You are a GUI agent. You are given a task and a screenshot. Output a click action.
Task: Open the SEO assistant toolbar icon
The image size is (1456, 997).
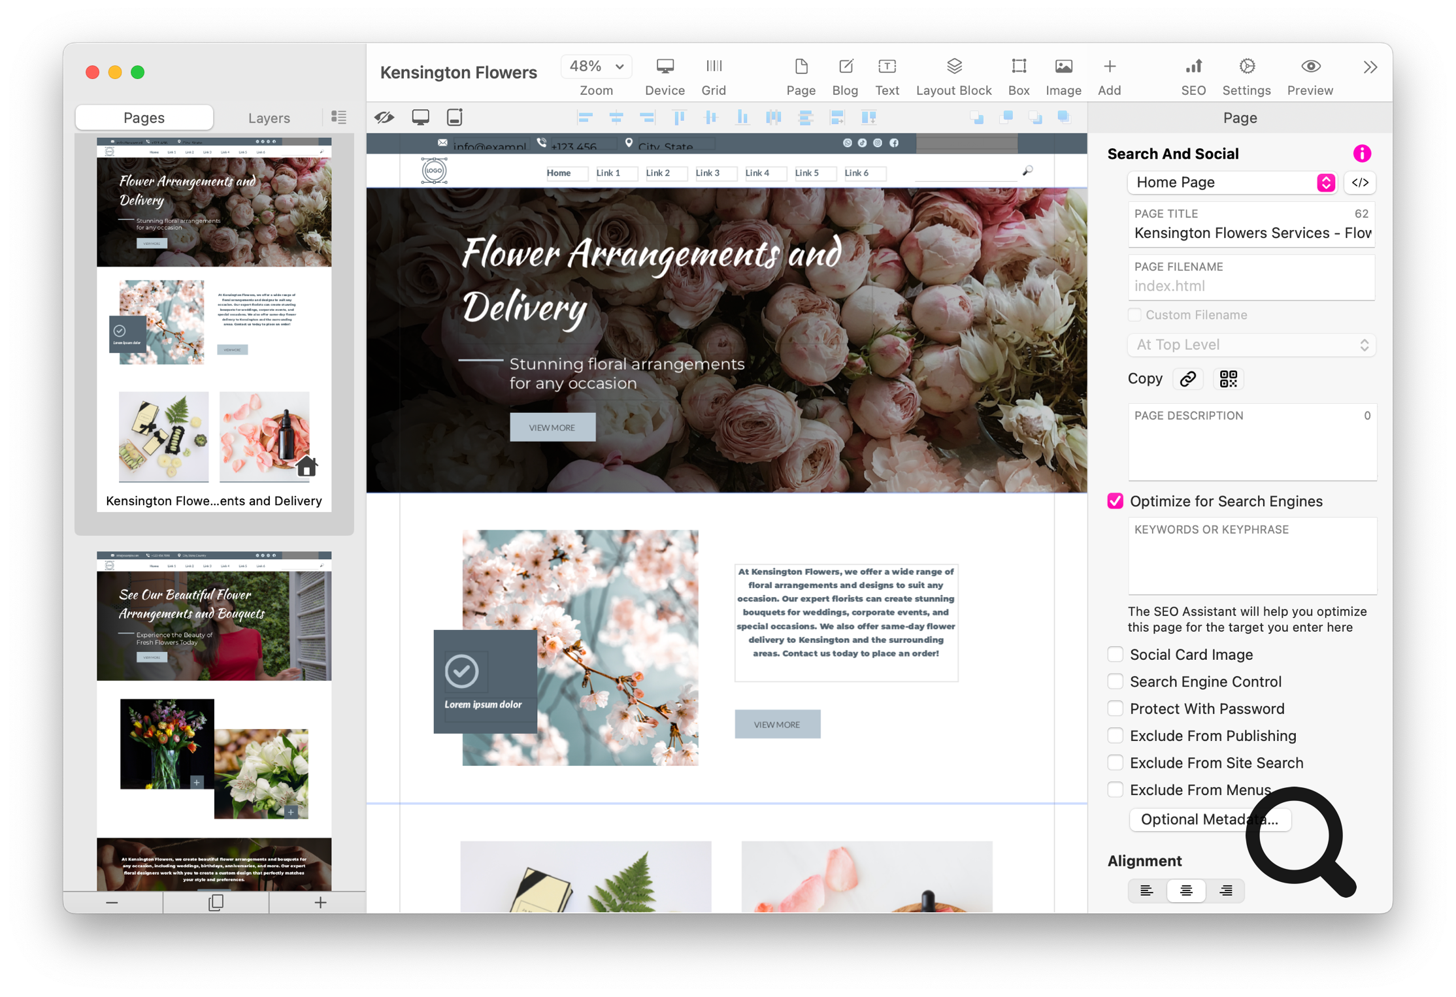(1193, 67)
